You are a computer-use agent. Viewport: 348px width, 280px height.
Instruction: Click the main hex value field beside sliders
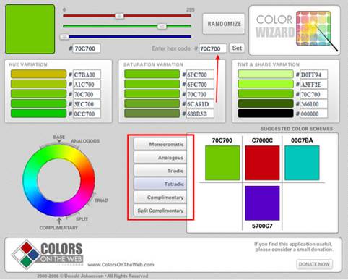click(x=87, y=48)
